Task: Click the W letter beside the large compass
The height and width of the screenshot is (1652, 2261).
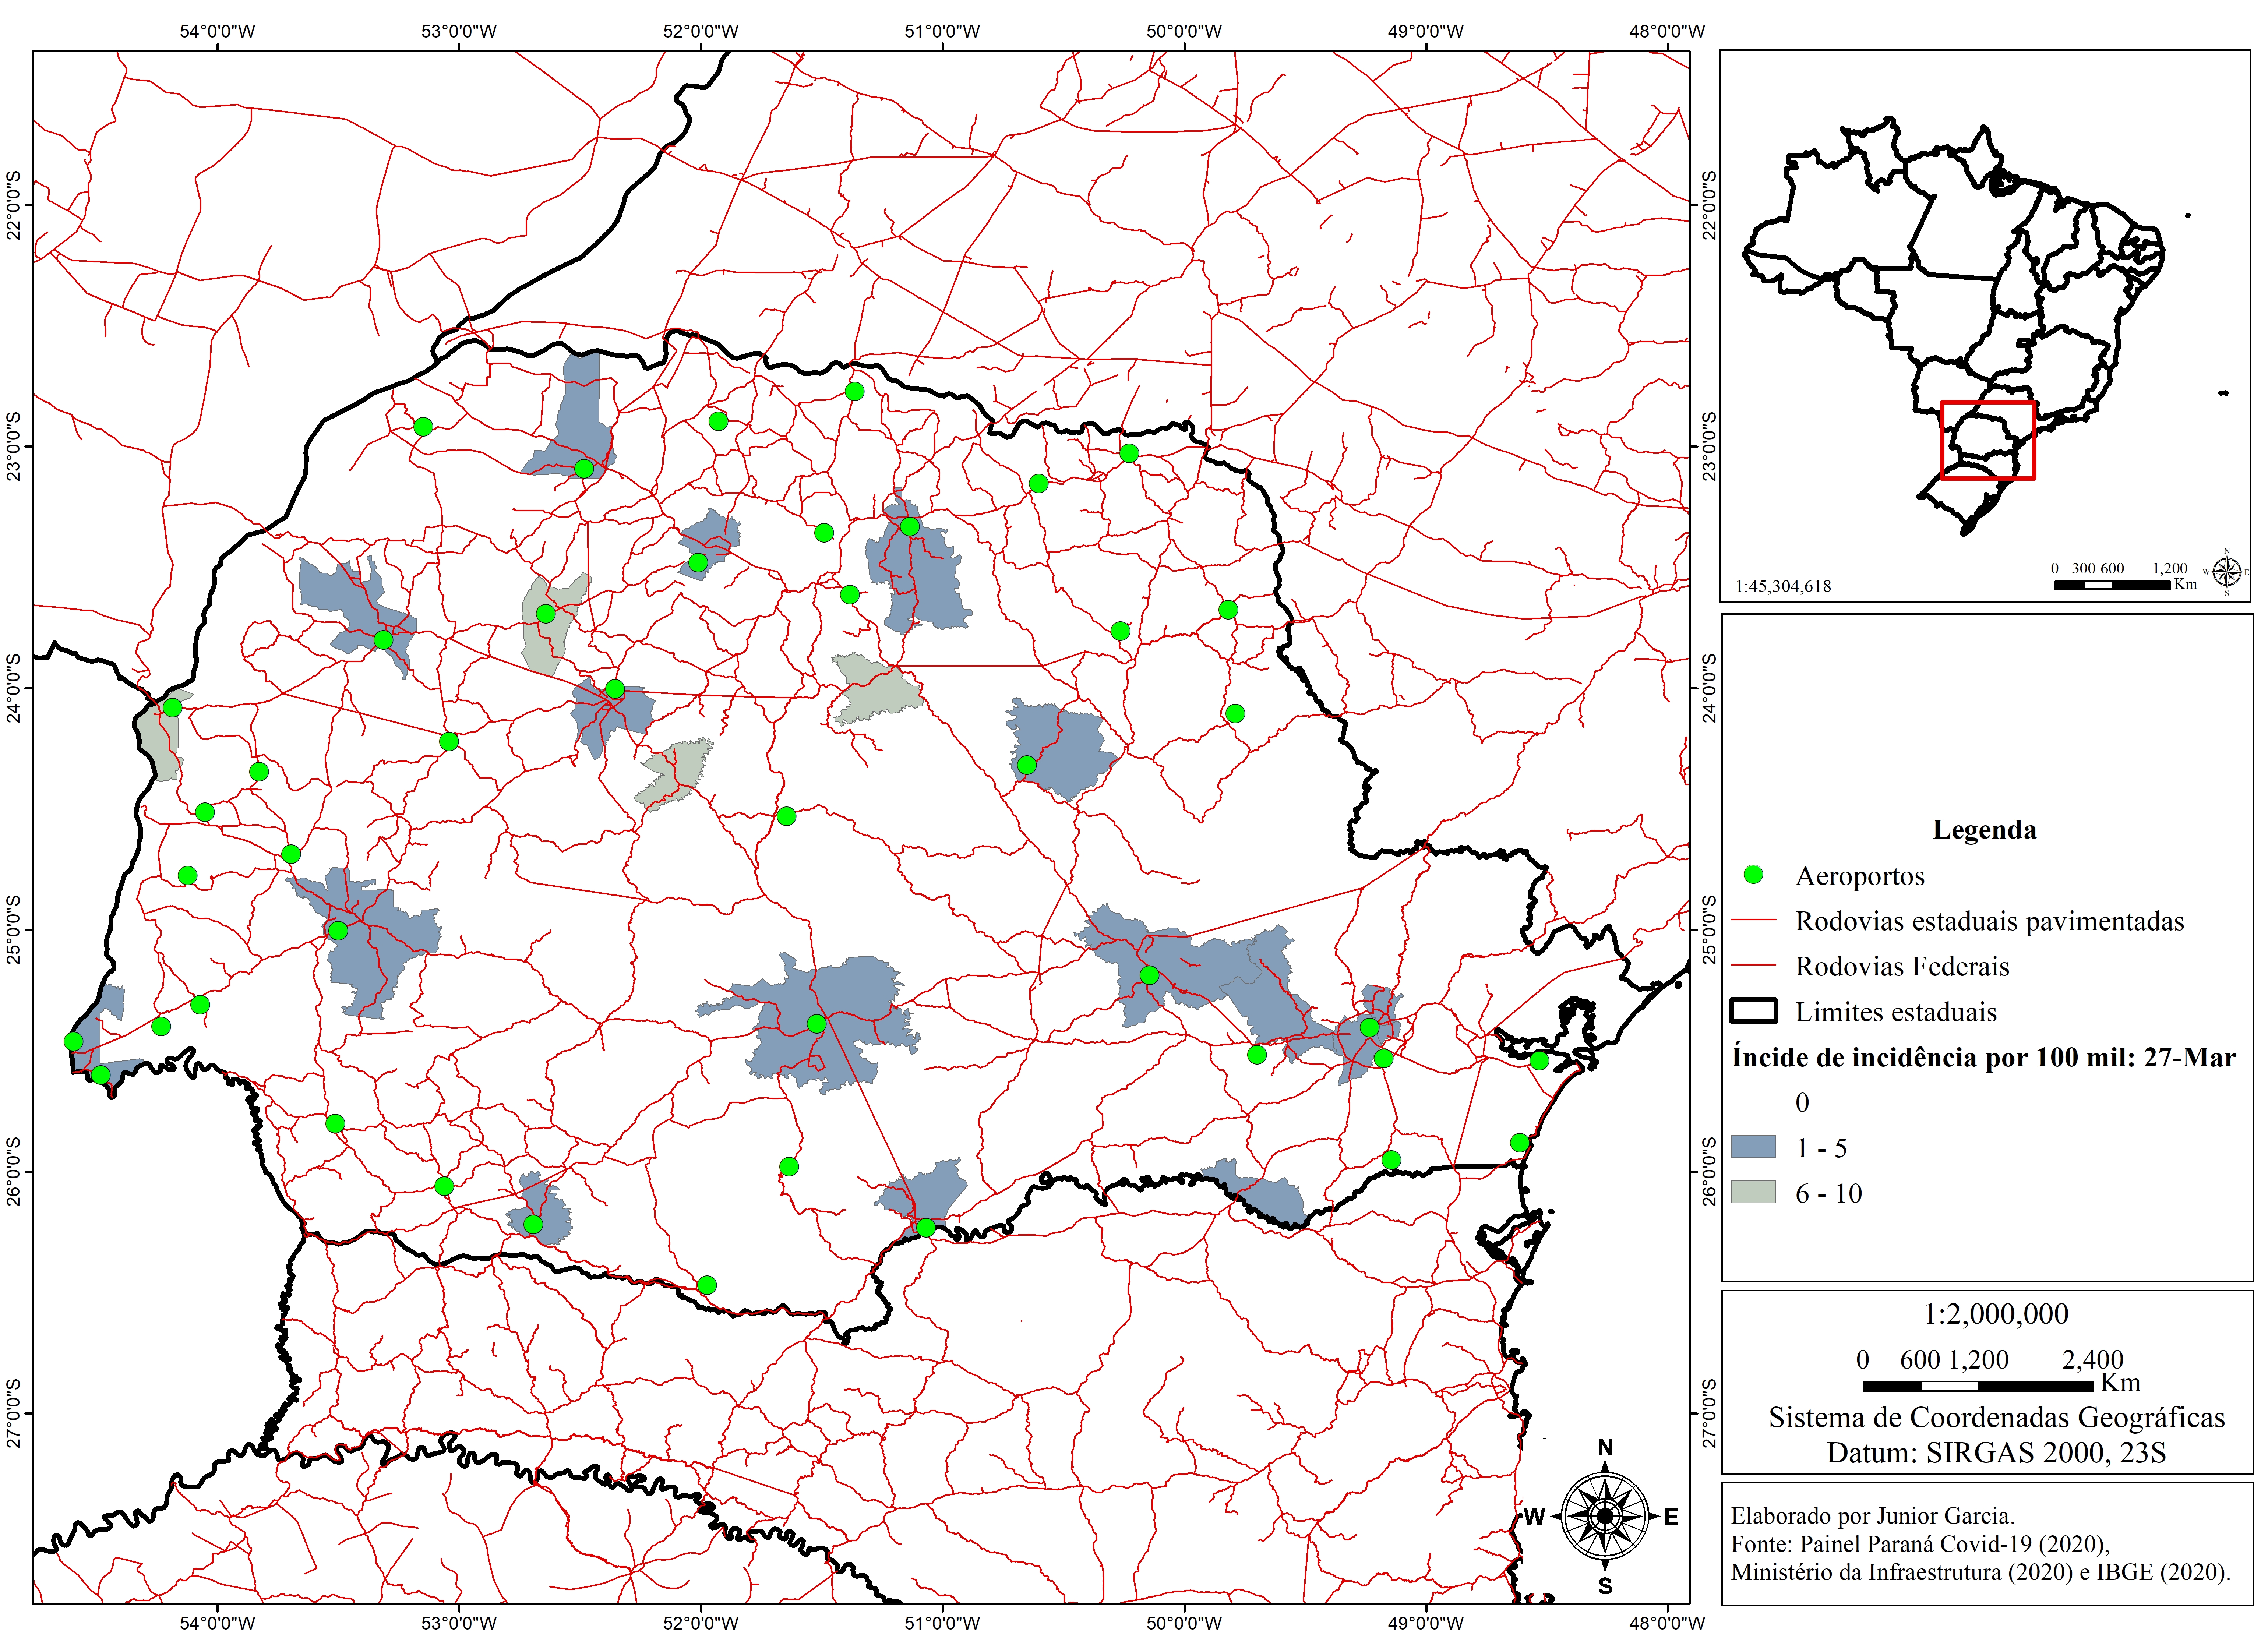Action: (x=1534, y=1517)
